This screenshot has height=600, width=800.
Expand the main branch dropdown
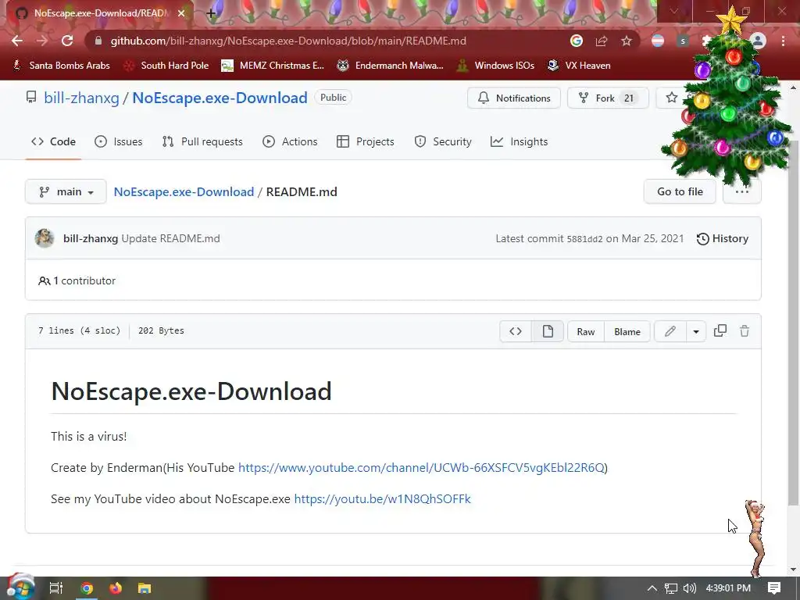[66, 192]
